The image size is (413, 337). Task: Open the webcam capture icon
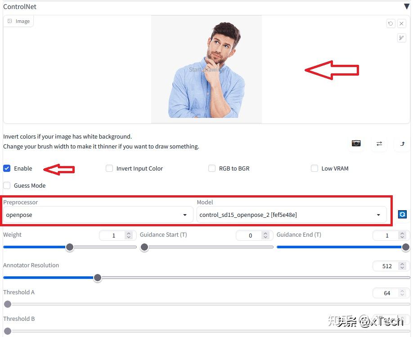[x=356, y=143]
